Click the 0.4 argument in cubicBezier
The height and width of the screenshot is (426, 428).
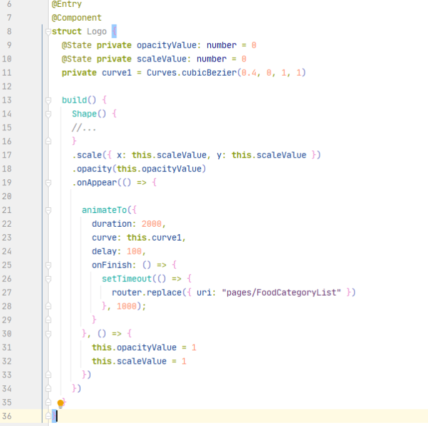[x=249, y=73]
